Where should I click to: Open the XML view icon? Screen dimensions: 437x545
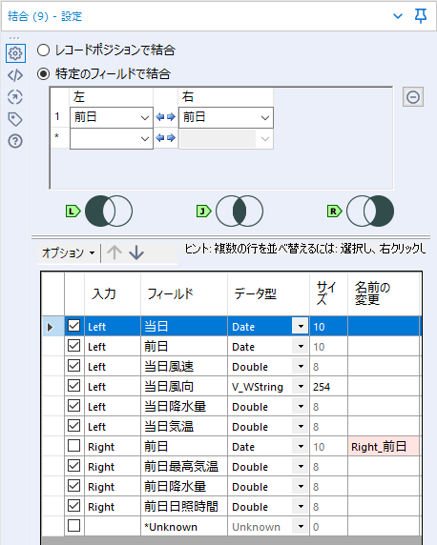click(15, 75)
